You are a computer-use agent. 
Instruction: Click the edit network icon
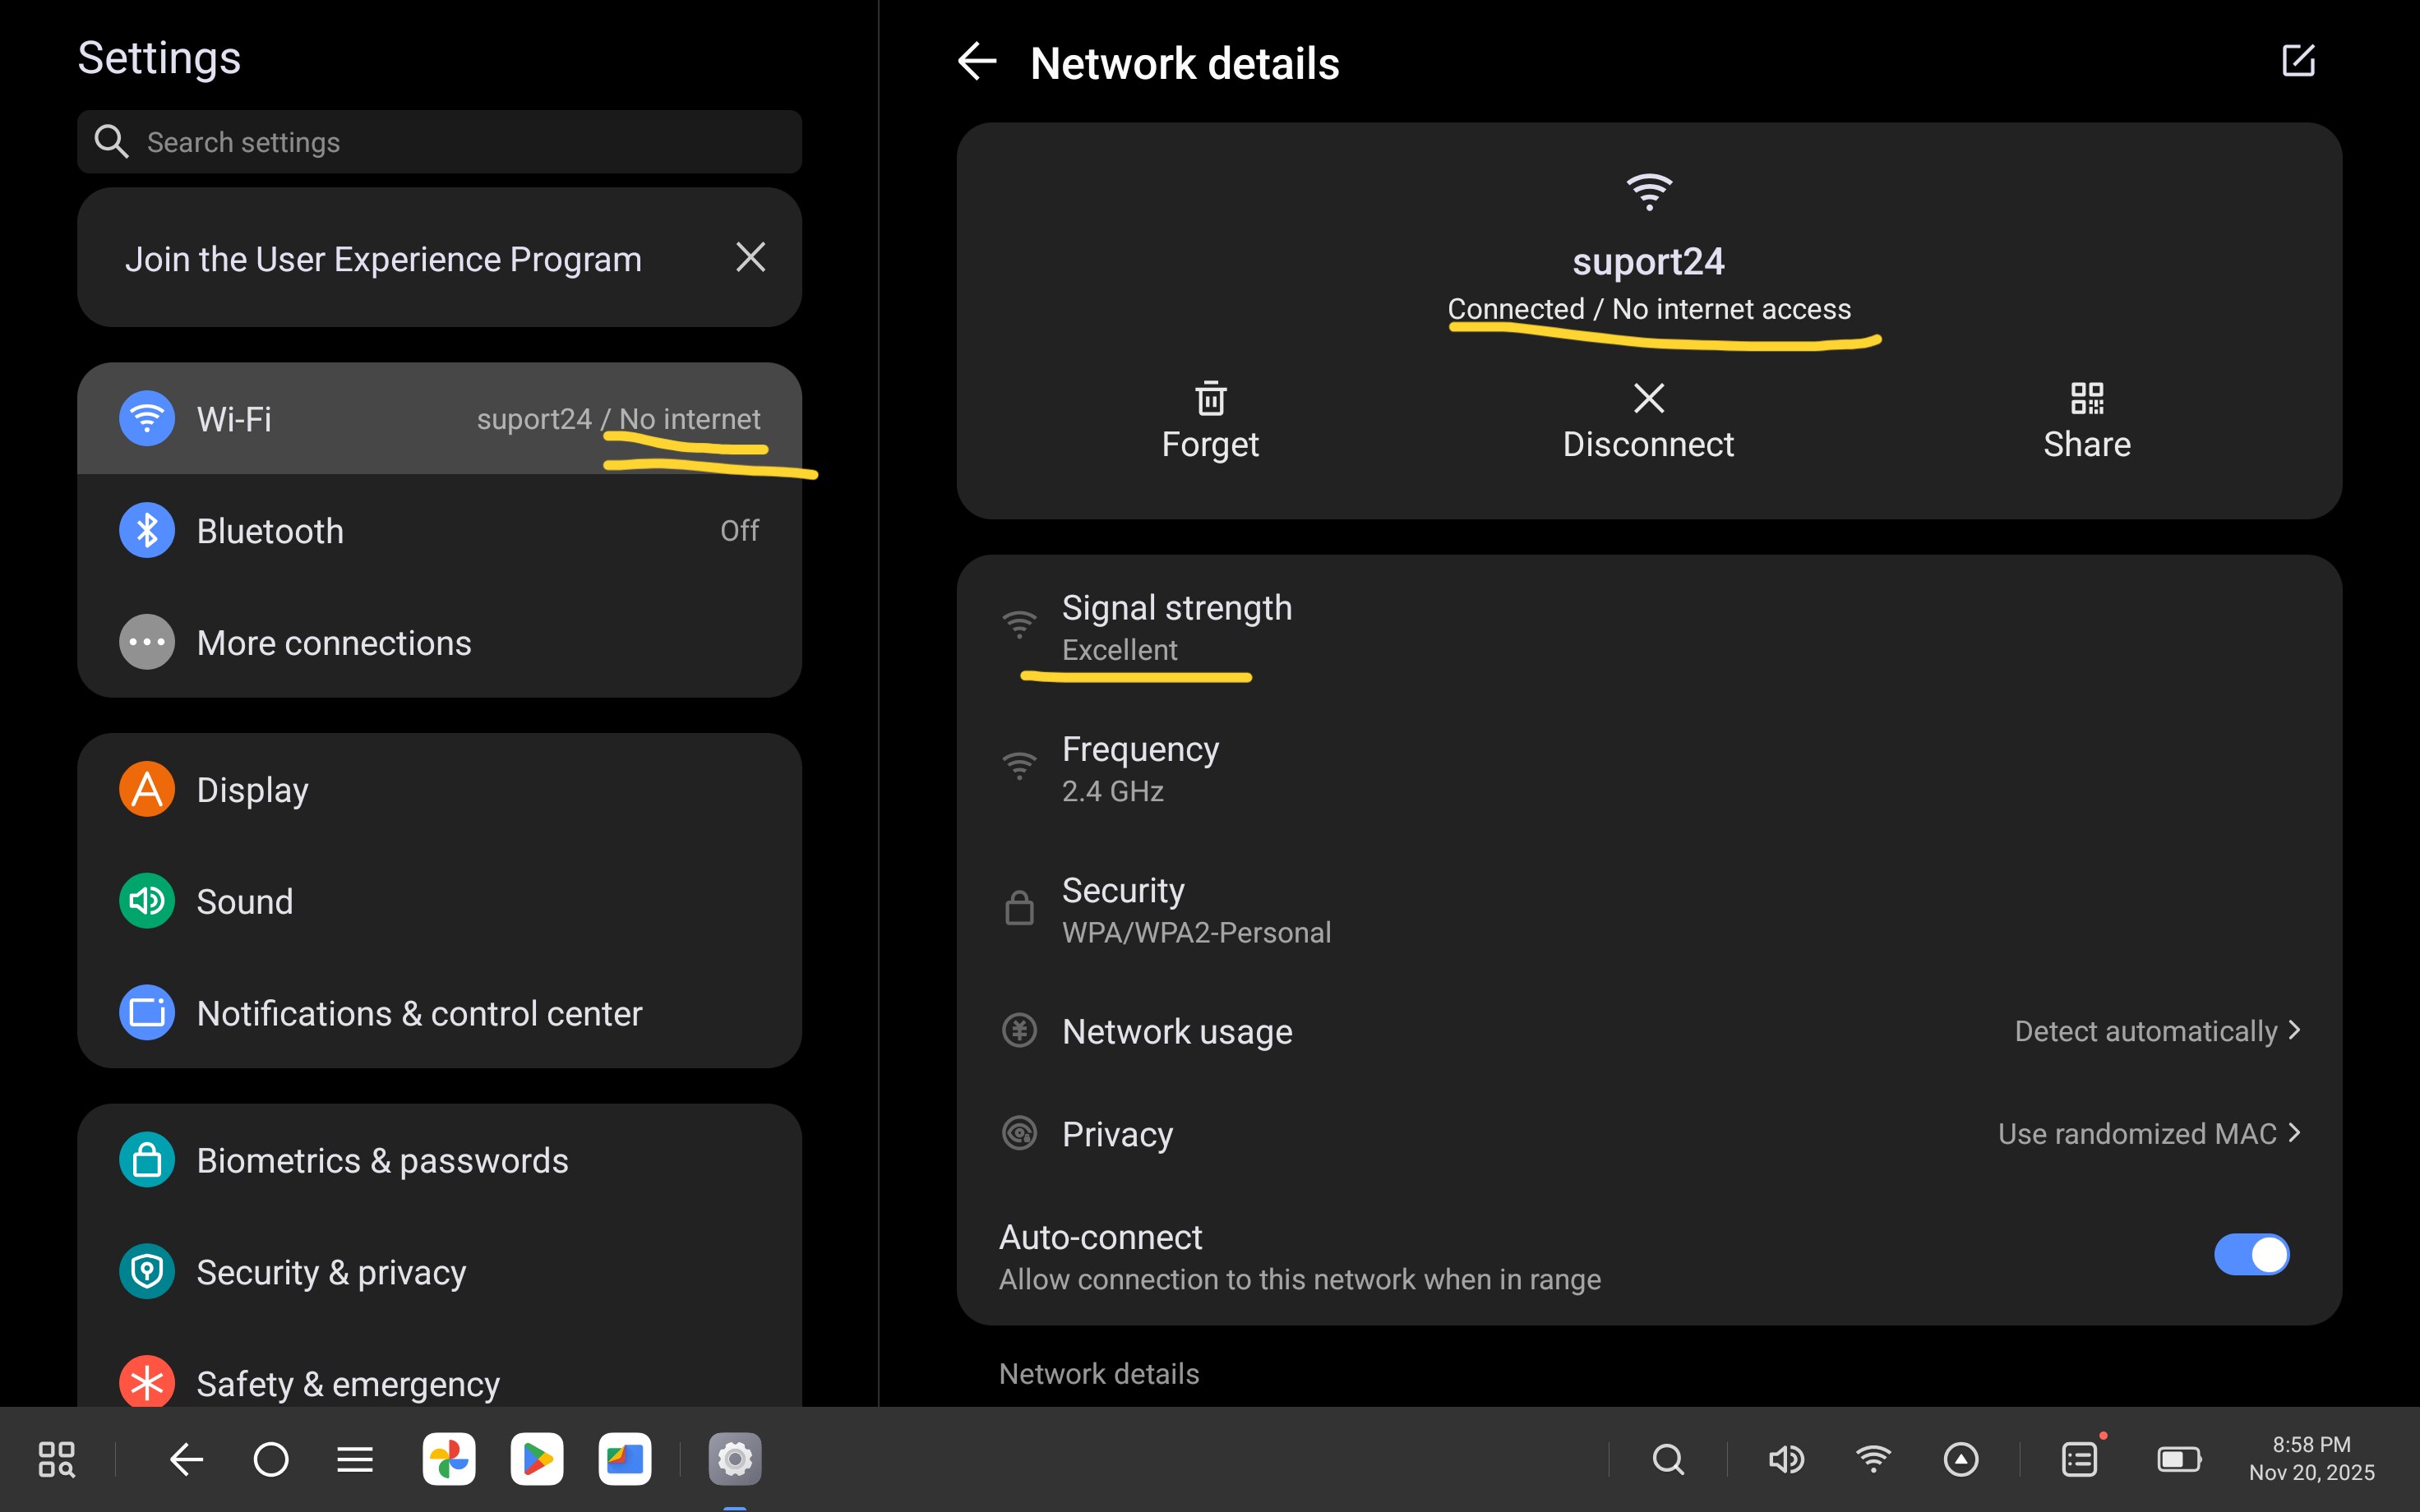[2298, 60]
